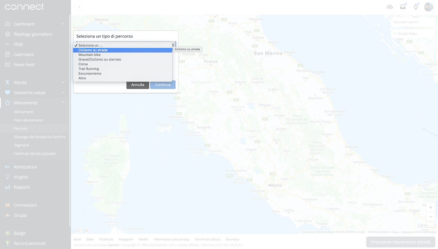Open Informativa sulla privacy footer link

coord(172,240)
